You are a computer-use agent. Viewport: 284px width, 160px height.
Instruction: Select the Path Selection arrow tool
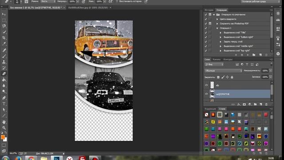click(x=4, y=110)
